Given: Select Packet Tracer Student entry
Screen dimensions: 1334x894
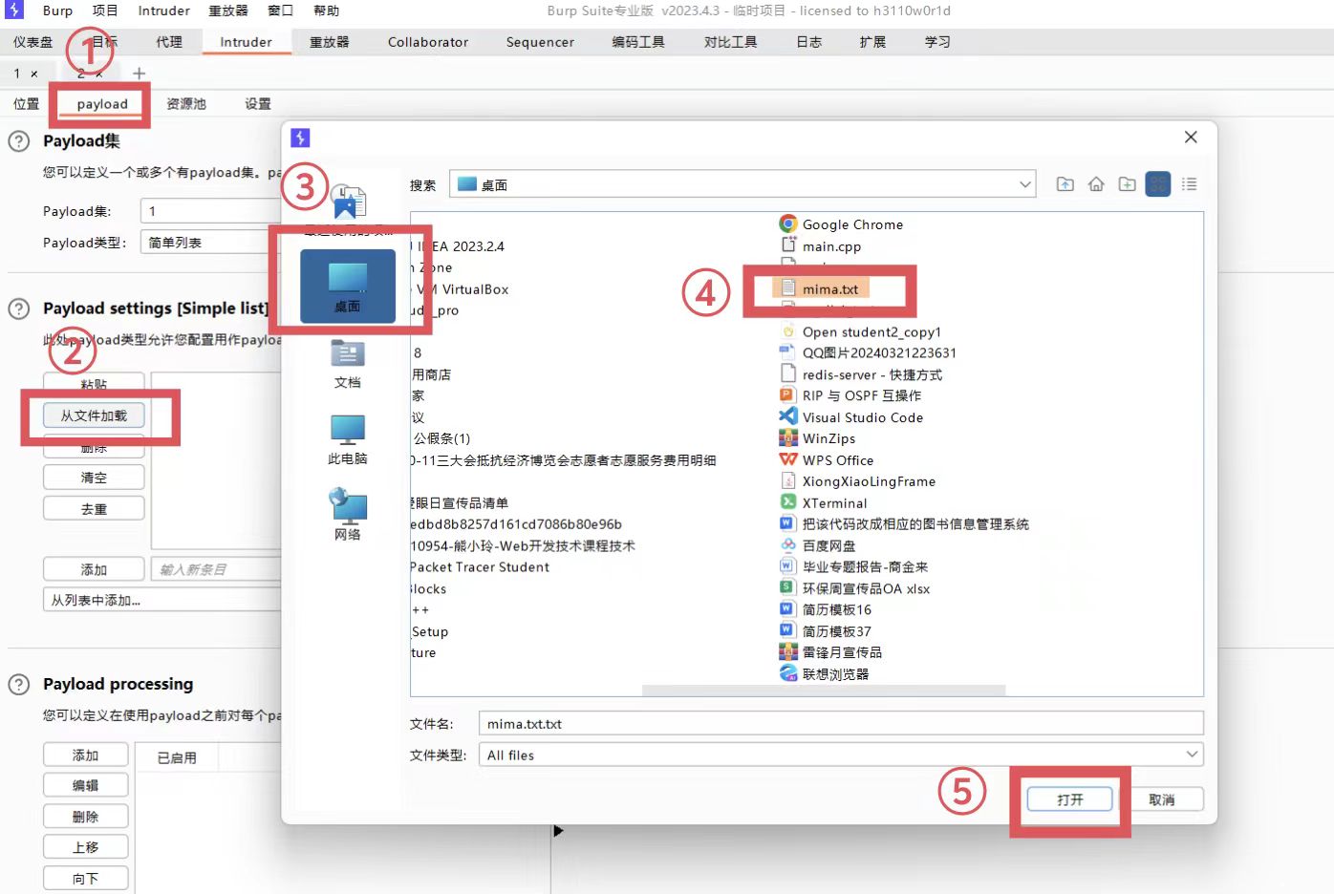Looking at the screenshot, I should coord(480,567).
